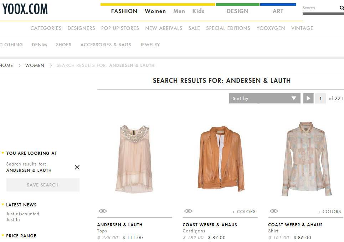This screenshot has height=242, width=344.
Task: Open the orange cardigan image
Action: (221, 159)
